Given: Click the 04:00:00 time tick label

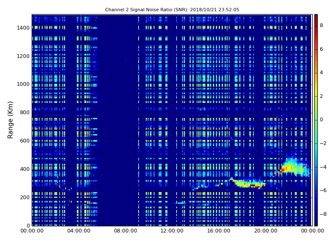Looking at the screenshot, I should pos(79,231).
